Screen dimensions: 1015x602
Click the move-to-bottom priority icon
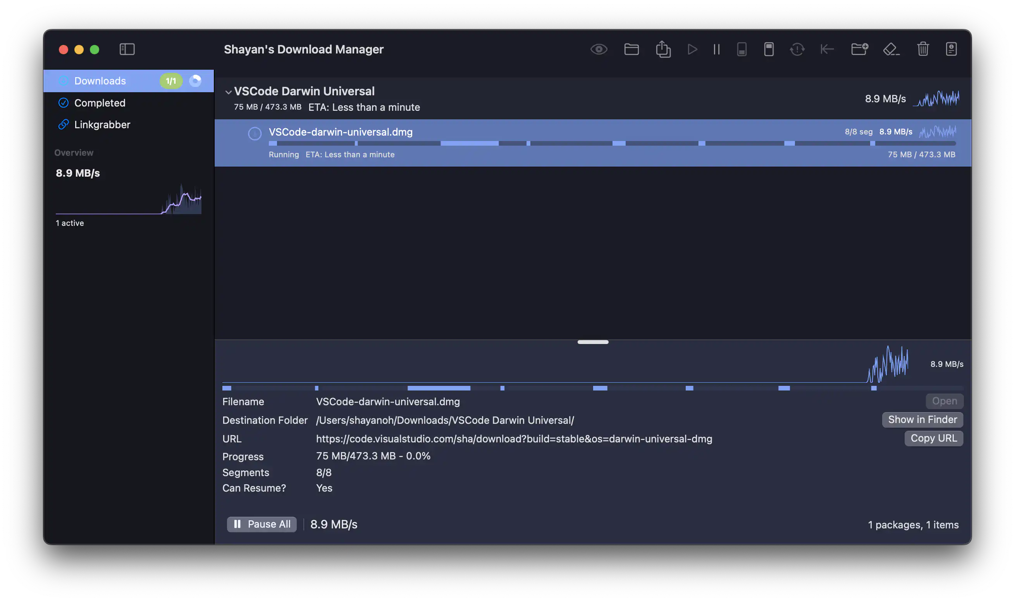(x=741, y=49)
